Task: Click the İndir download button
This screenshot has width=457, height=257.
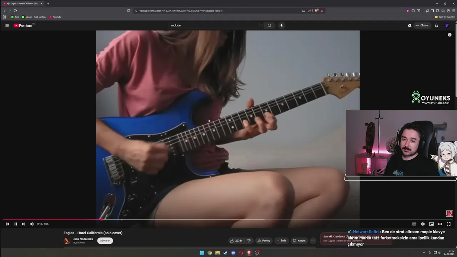Action: point(281,241)
